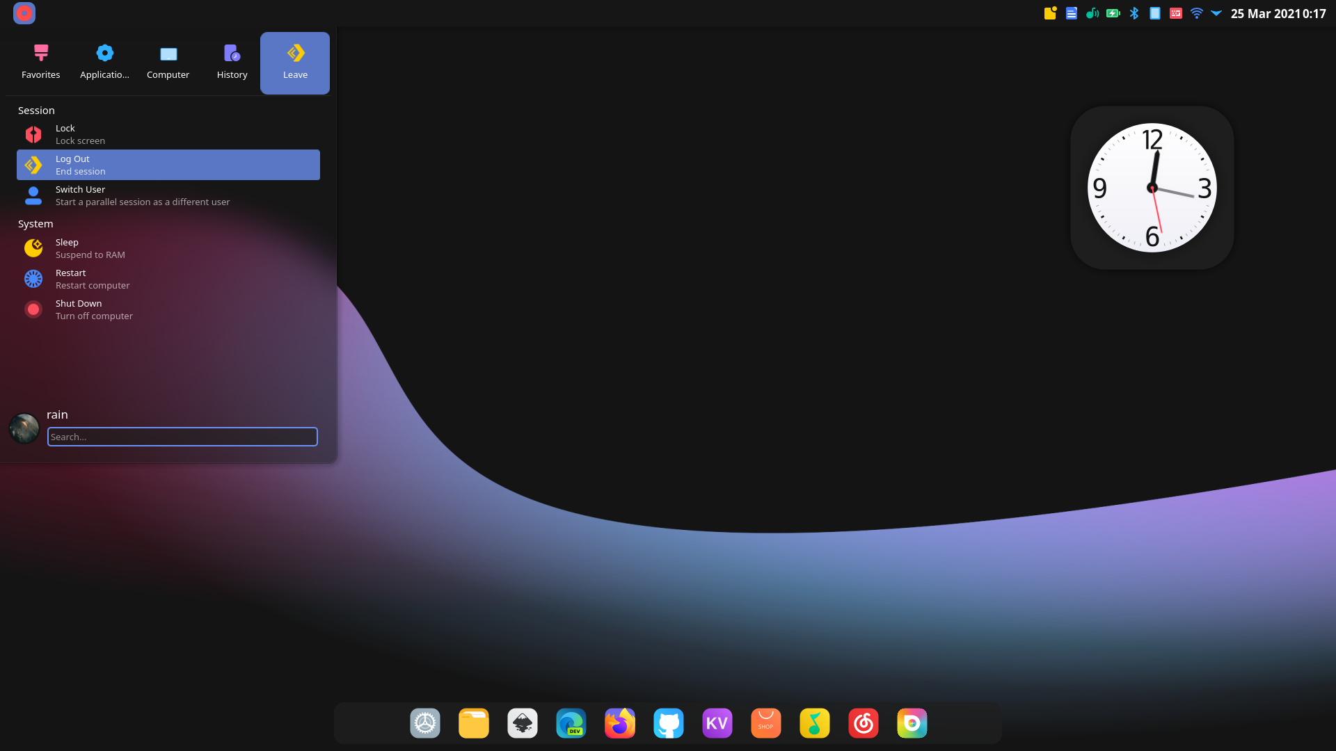Click the rain user avatar
Viewport: 1336px width, 751px height.
pos(24,428)
